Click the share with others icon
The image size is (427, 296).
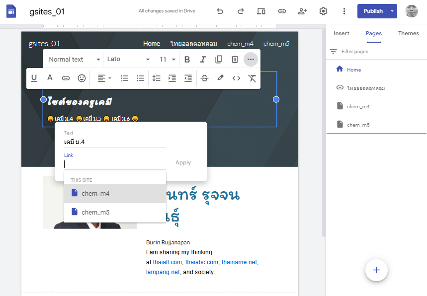coord(302,11)
